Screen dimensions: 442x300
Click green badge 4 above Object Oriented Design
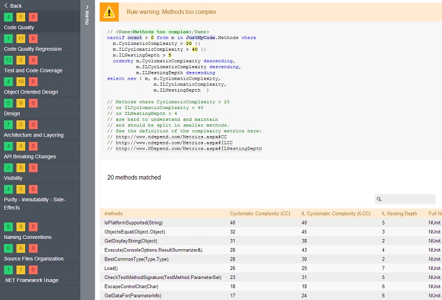tap(8, 81)
